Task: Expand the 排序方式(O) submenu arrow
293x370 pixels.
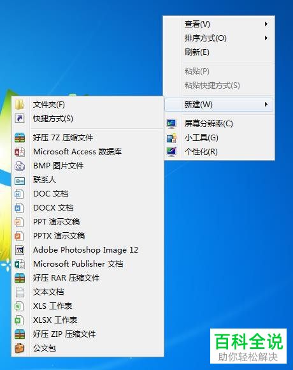Action: point(266,38)
